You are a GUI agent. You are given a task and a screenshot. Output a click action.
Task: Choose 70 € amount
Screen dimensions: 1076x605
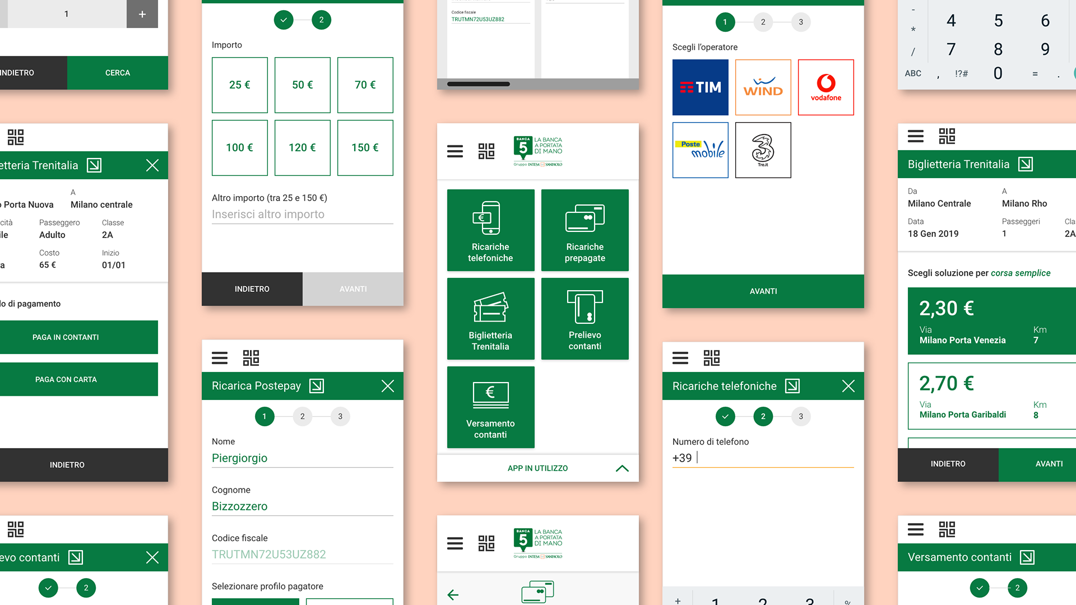point(365,85)
